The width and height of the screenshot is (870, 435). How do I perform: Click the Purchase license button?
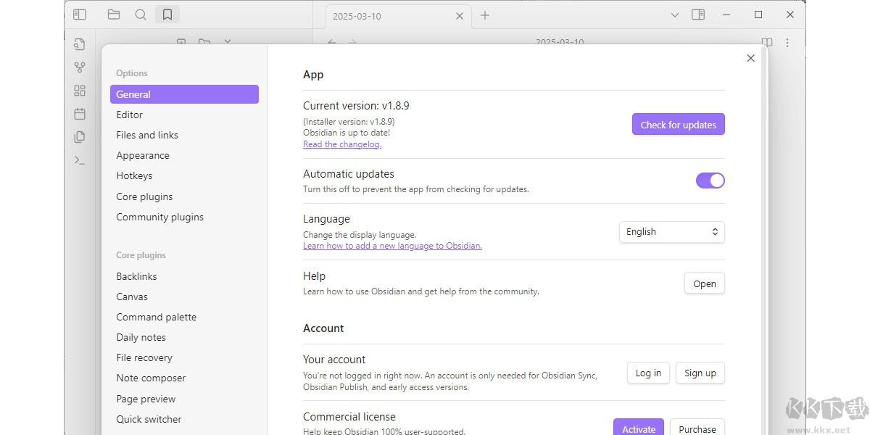(697, 428)
